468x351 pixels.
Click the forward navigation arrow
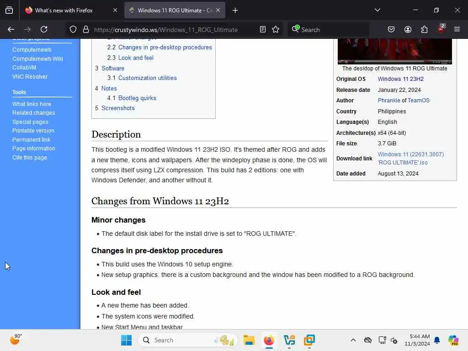tap(27, 29)
